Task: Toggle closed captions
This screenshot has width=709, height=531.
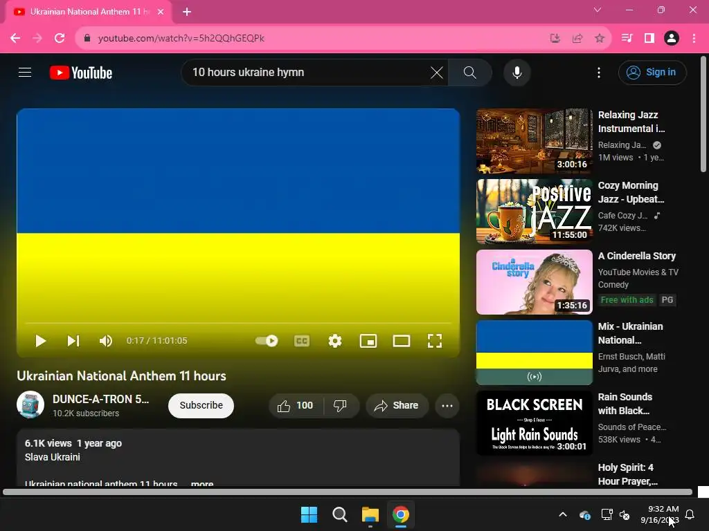Action: point(302,341)
